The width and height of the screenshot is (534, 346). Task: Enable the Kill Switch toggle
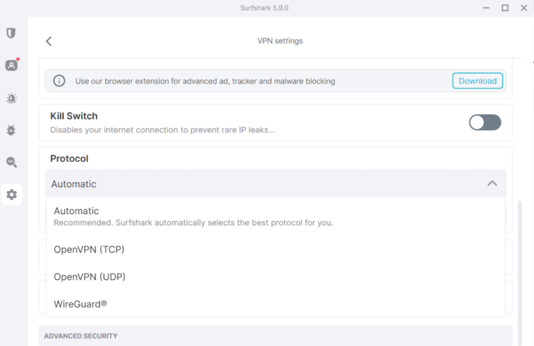pos(485,122)
